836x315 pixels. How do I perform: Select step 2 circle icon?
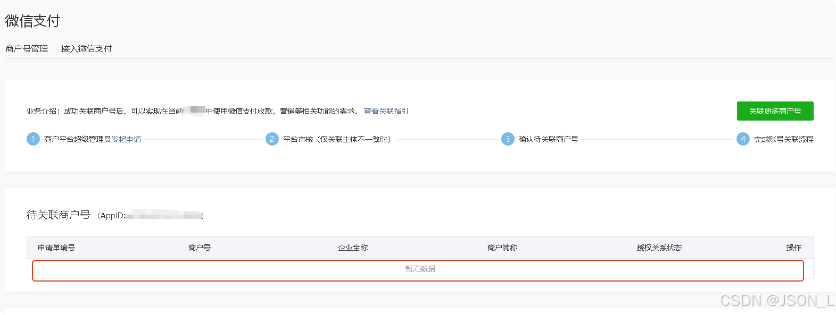[272, 139]
